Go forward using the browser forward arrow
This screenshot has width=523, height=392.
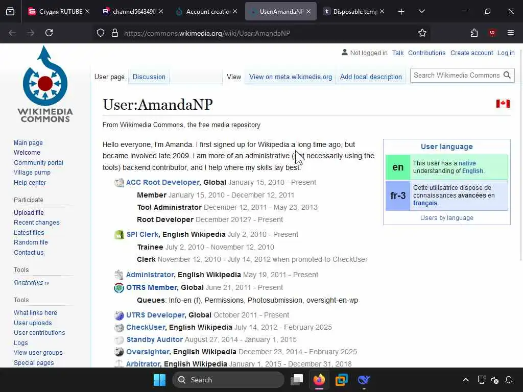click(30, 33)
